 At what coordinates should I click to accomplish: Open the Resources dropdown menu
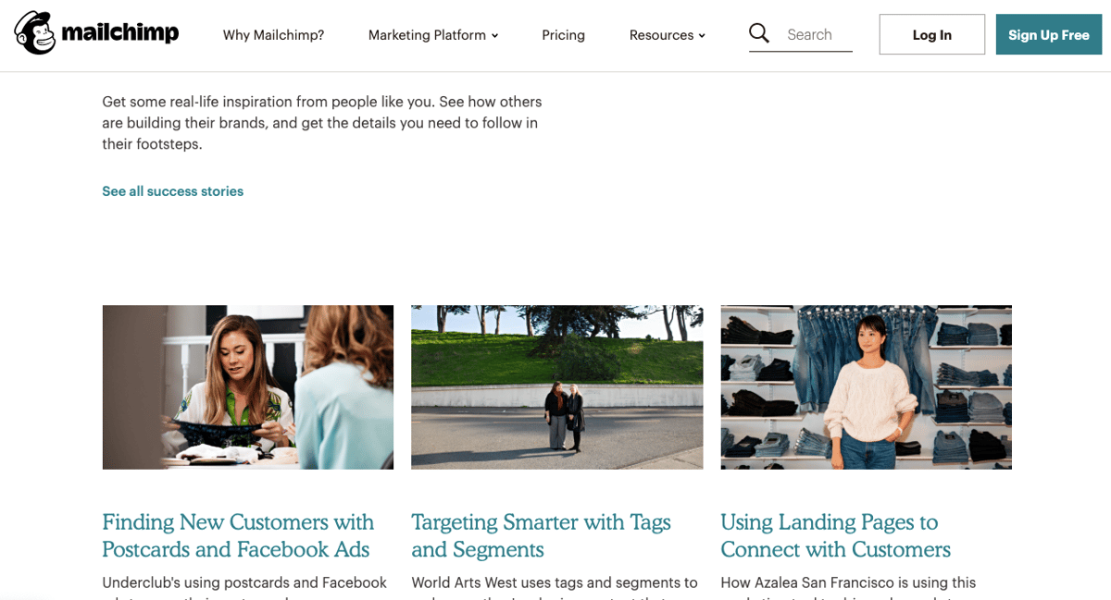[x=661, y=34]
